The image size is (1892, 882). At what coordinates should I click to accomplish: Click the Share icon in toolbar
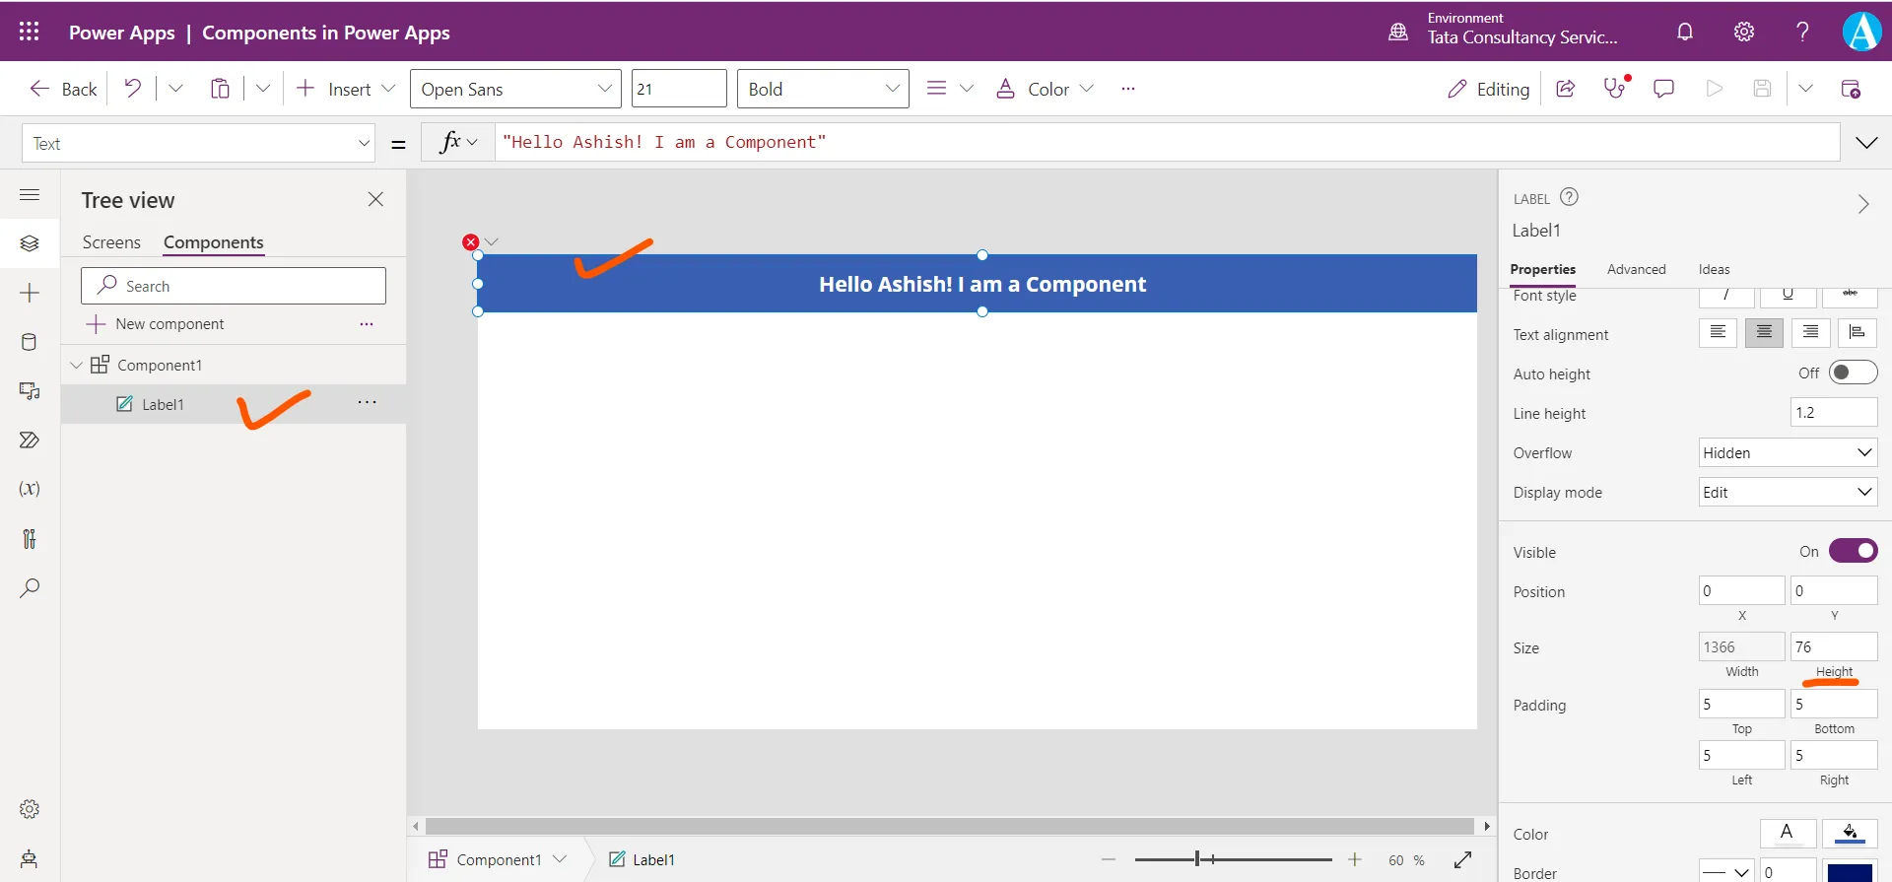click(x=1565, y=89)
